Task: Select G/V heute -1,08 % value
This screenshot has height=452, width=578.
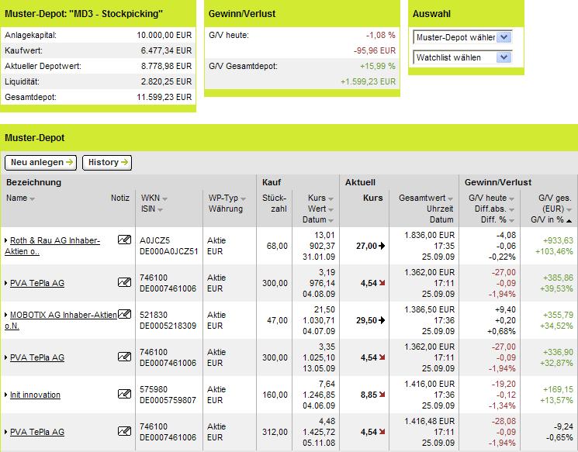Action: (381, 35)
